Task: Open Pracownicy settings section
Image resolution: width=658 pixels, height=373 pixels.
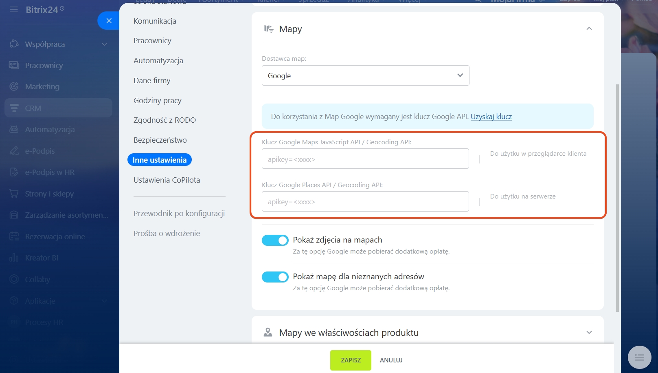Action: coord(152,41)
